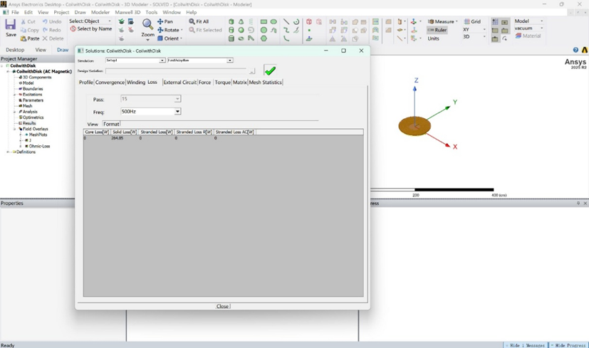This screenshot has height=348, width=589.
Task: Click the Solid Loss[W] column header
Action: pyautogui.click(x=125, y=132)
